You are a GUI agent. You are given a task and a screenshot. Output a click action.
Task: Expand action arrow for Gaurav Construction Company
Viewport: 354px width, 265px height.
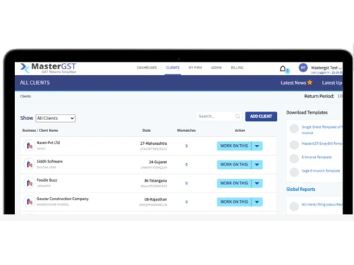pos(257,202)
